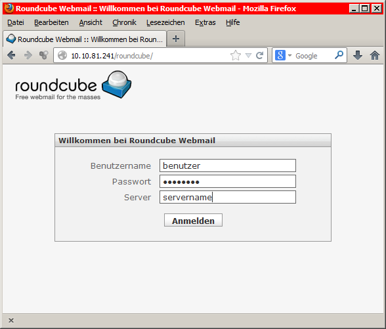The image size is (386, 329).
Task: Click the Benutzername input field
Action: coord(228,165)
